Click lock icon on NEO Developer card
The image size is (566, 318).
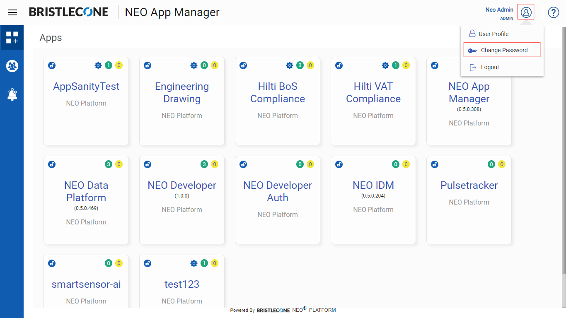[148, 164]
